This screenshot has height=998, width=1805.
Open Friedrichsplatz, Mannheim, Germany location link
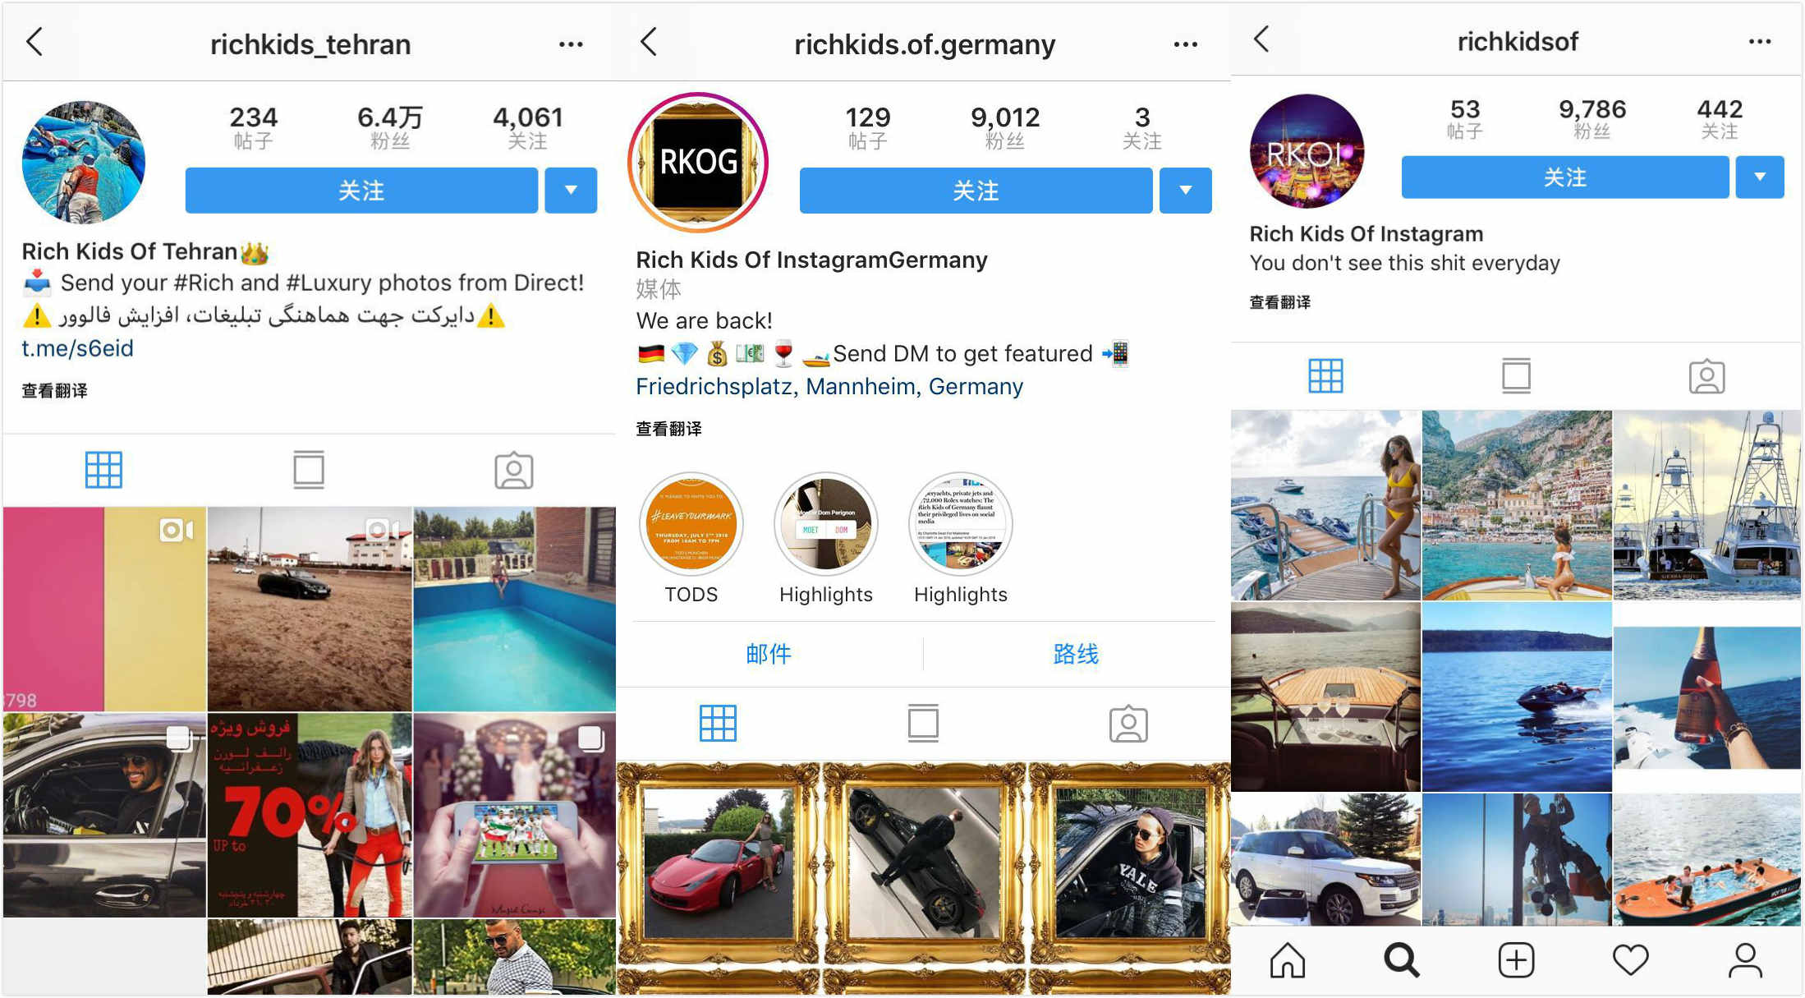[829, 386]
